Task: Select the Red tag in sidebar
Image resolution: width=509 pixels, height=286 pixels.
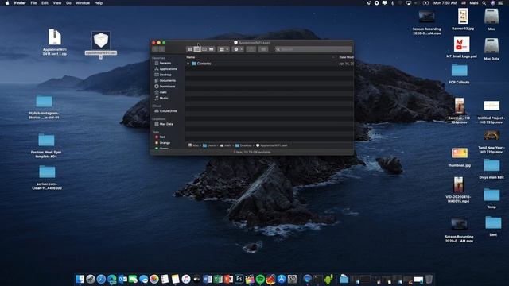Action: [162, 137]
